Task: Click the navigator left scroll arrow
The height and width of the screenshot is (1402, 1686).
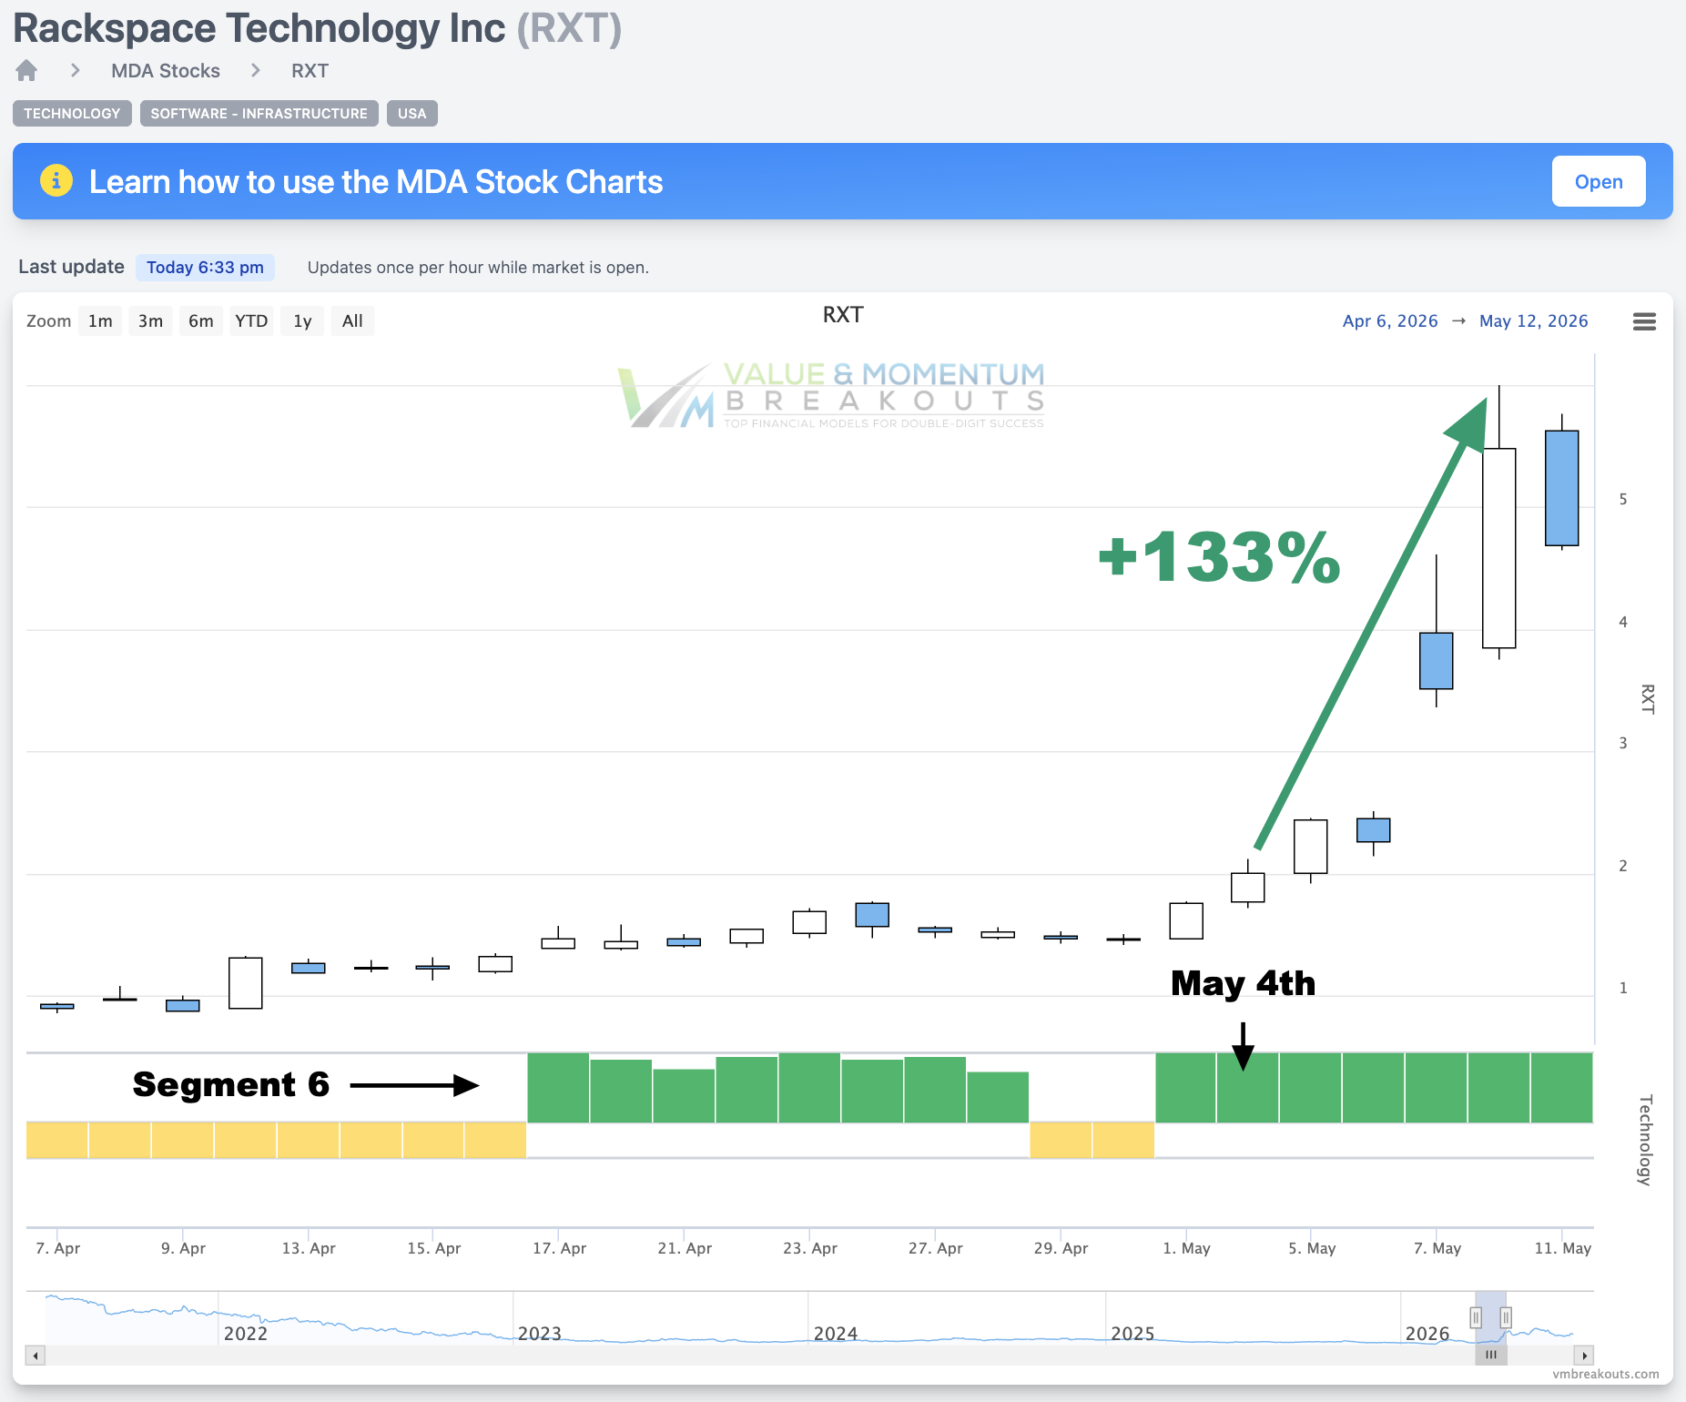Action: (x=36, y=1356)
